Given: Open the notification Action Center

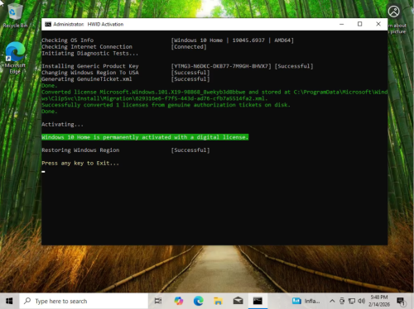Looking at the screenshot, I should point(401,301).
